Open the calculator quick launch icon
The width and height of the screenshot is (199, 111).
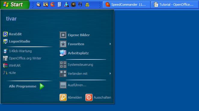coord(60,5)
